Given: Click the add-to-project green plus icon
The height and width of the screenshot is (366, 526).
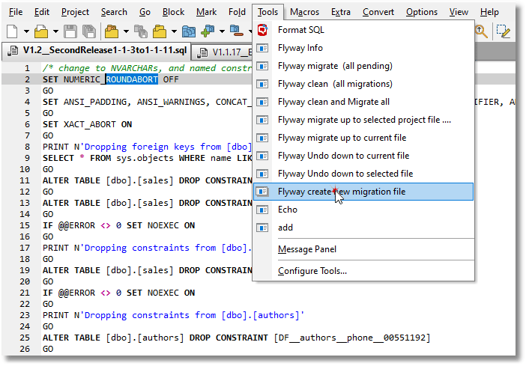Looking at the screenshot, I should point(208,31).
